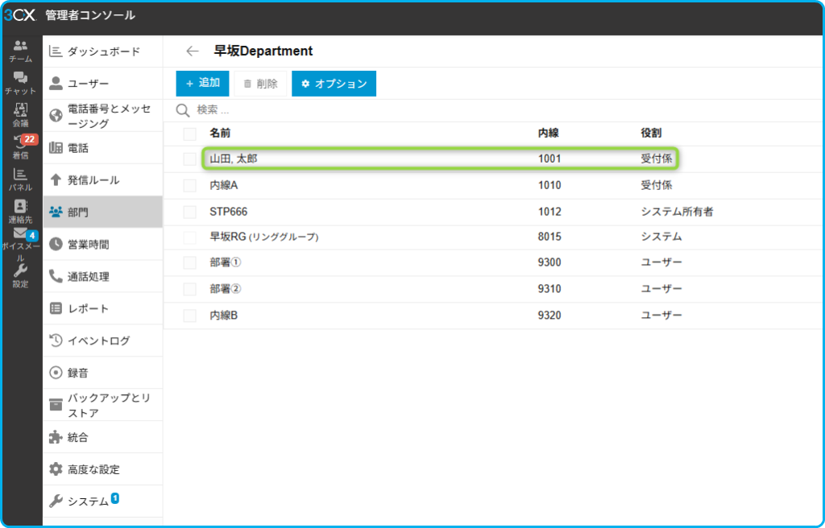Go to ユーザー in the sidebar menu
Screen dimensions: 825x528
click(x=103, y=84)
